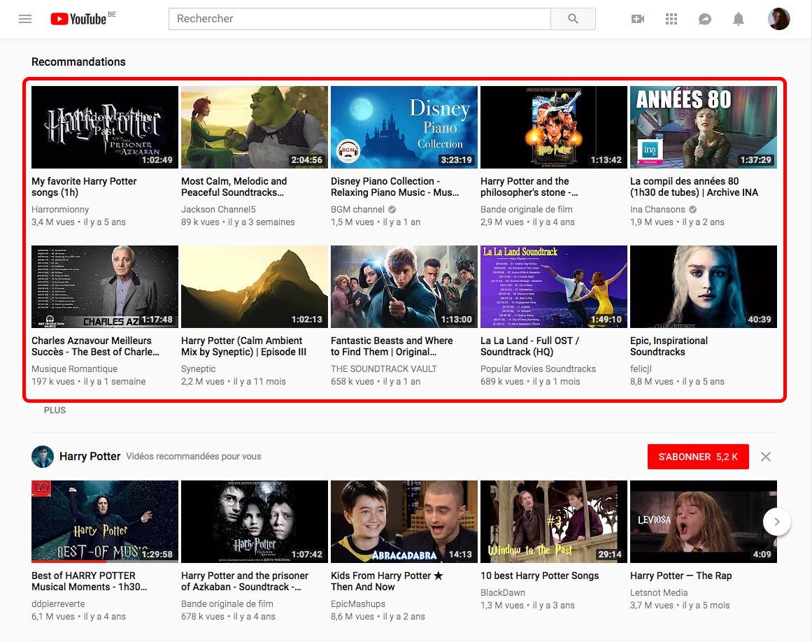Expand recommendations with PLUS

pos(55,410)
